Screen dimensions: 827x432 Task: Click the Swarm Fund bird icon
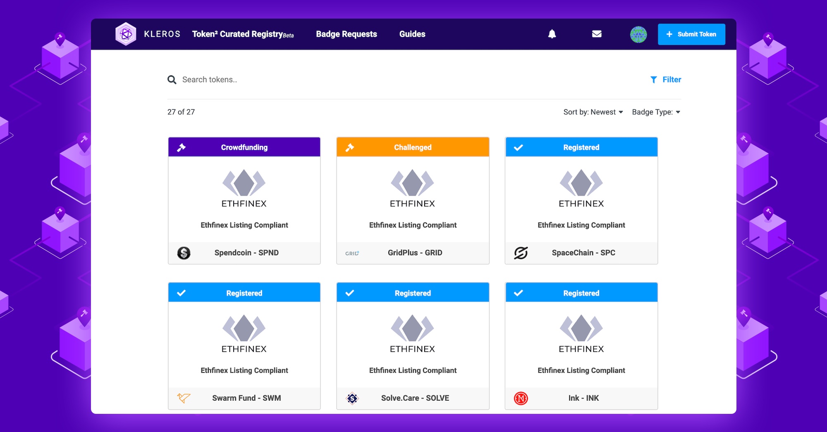click(x=184, y=398)
